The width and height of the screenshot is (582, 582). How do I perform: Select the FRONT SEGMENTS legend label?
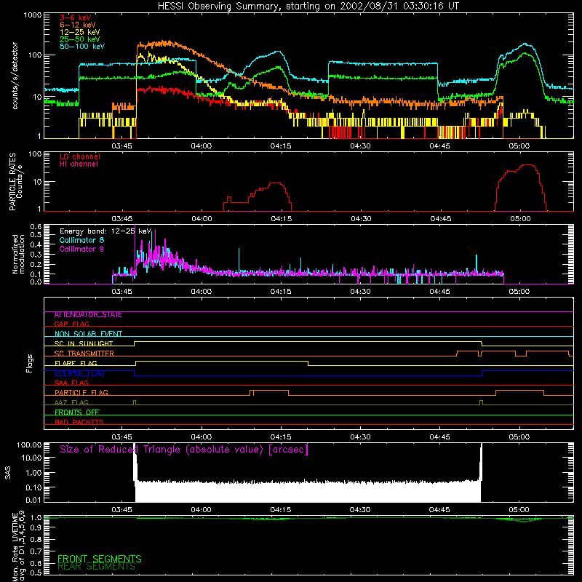[100, 559]
